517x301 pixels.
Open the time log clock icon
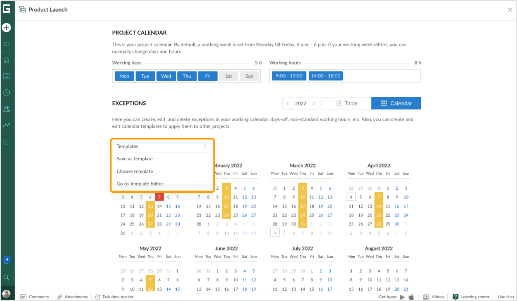click(7, 92)
